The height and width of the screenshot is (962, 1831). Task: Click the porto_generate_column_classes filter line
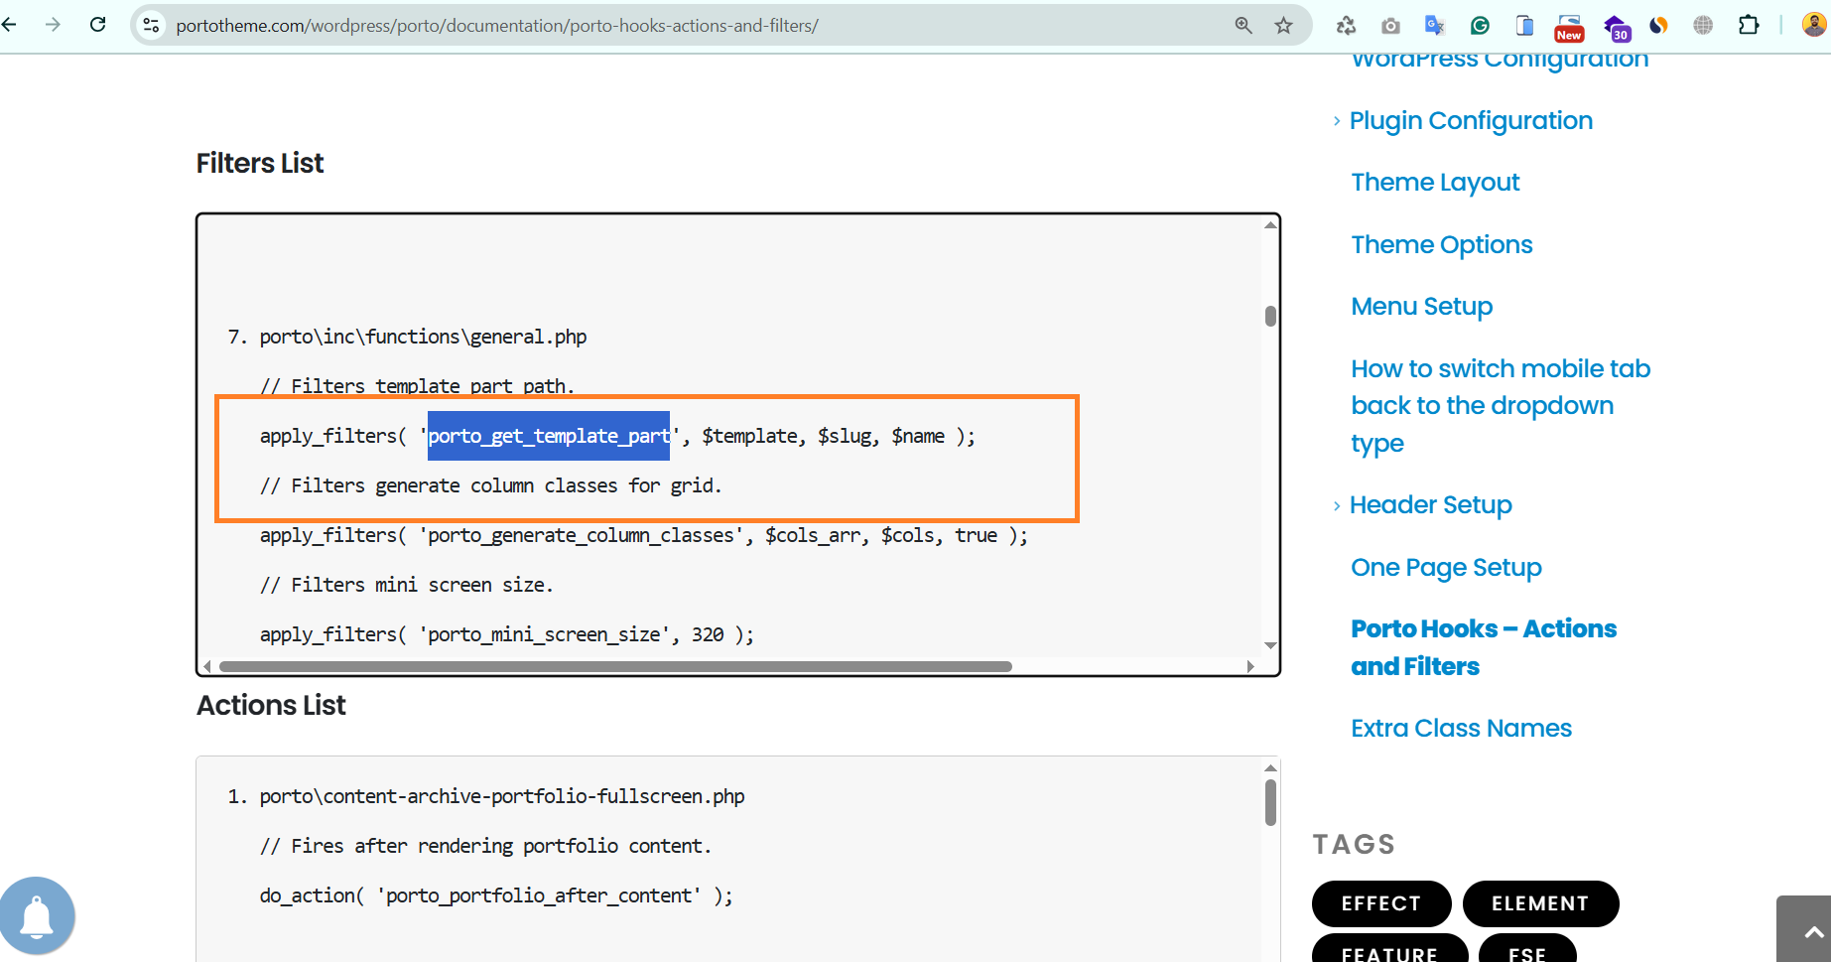pos(644,536)
